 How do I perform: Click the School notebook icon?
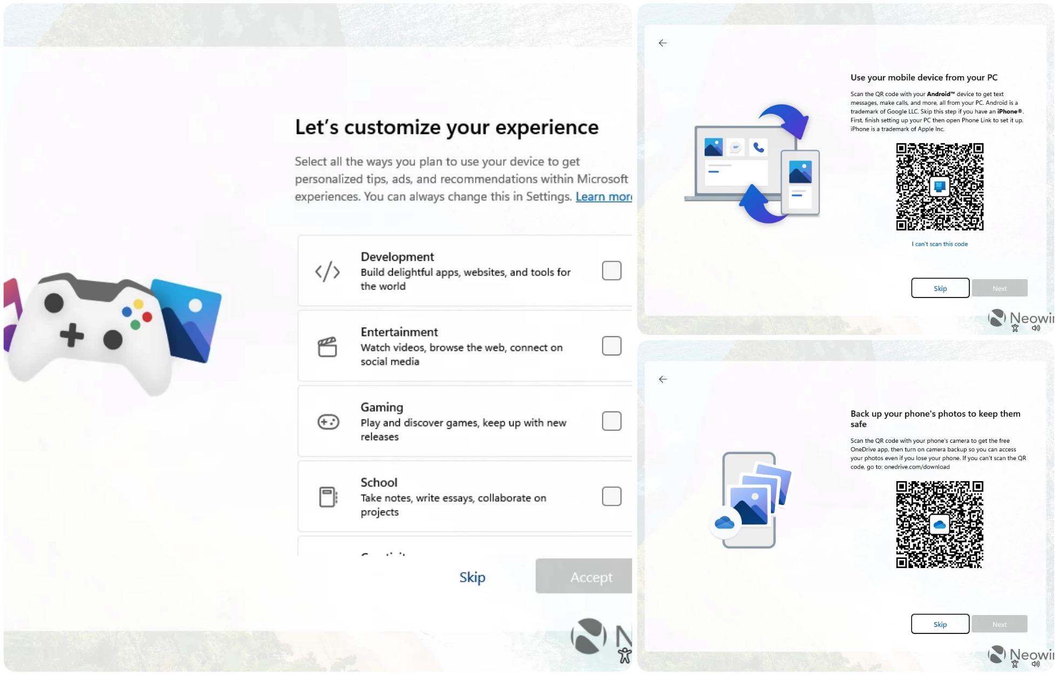pyautogui.click(x=328, y=497)
